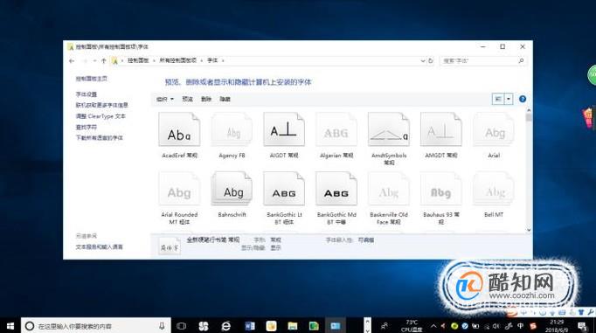Select the BankGothic Lt BT font icon
The image size is (596, 333).
coord(284,189)
